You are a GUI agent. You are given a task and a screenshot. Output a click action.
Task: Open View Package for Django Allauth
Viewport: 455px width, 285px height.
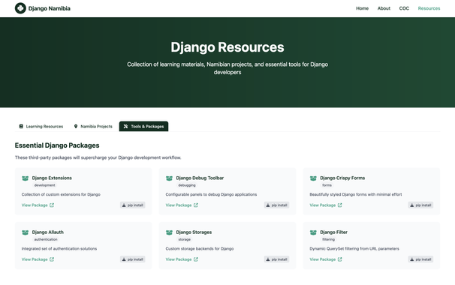[38, 259]
